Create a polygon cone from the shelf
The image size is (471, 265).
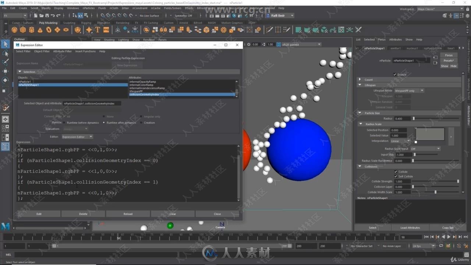[40, 30]
